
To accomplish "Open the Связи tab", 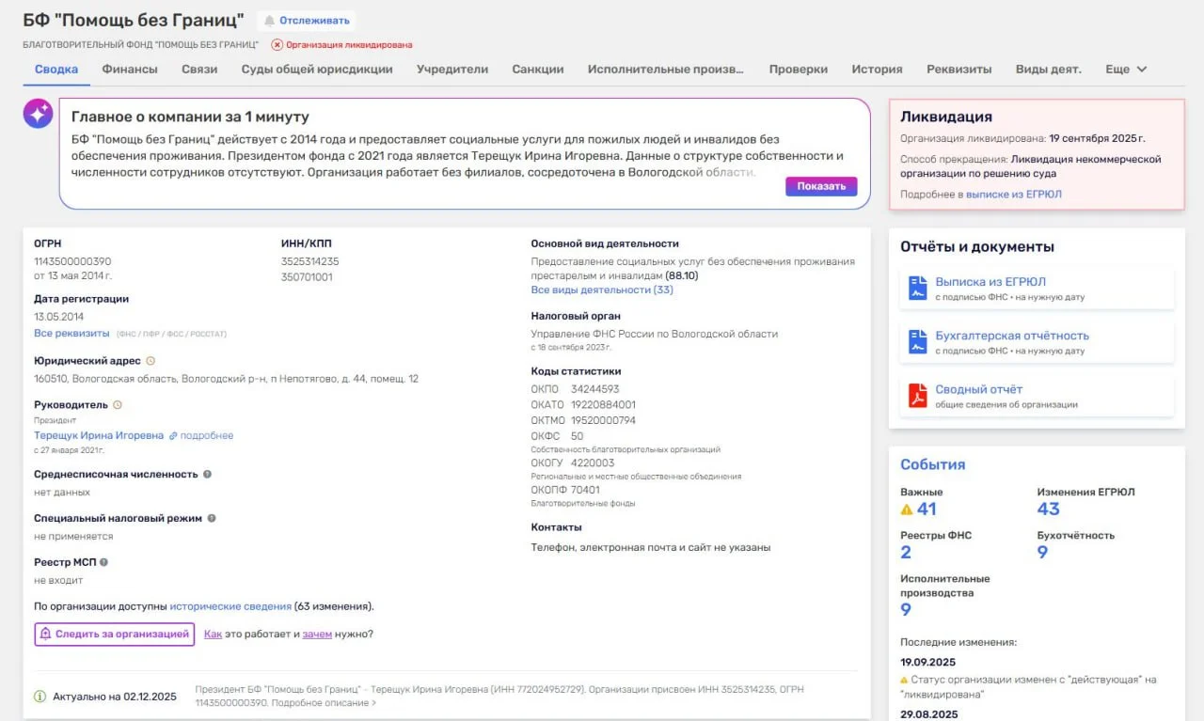I will pyautogui.click(x=199, y=69).
